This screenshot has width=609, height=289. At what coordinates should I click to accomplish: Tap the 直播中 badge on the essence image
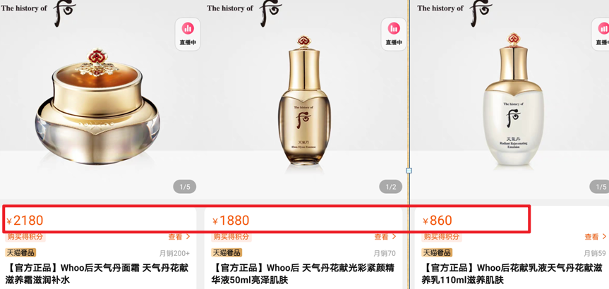click(394, 34)
